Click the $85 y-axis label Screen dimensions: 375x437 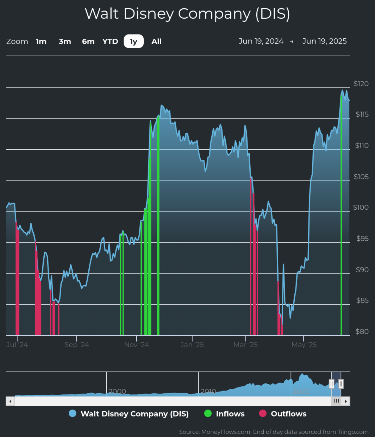pyautogui.click(x=363, y=300)
